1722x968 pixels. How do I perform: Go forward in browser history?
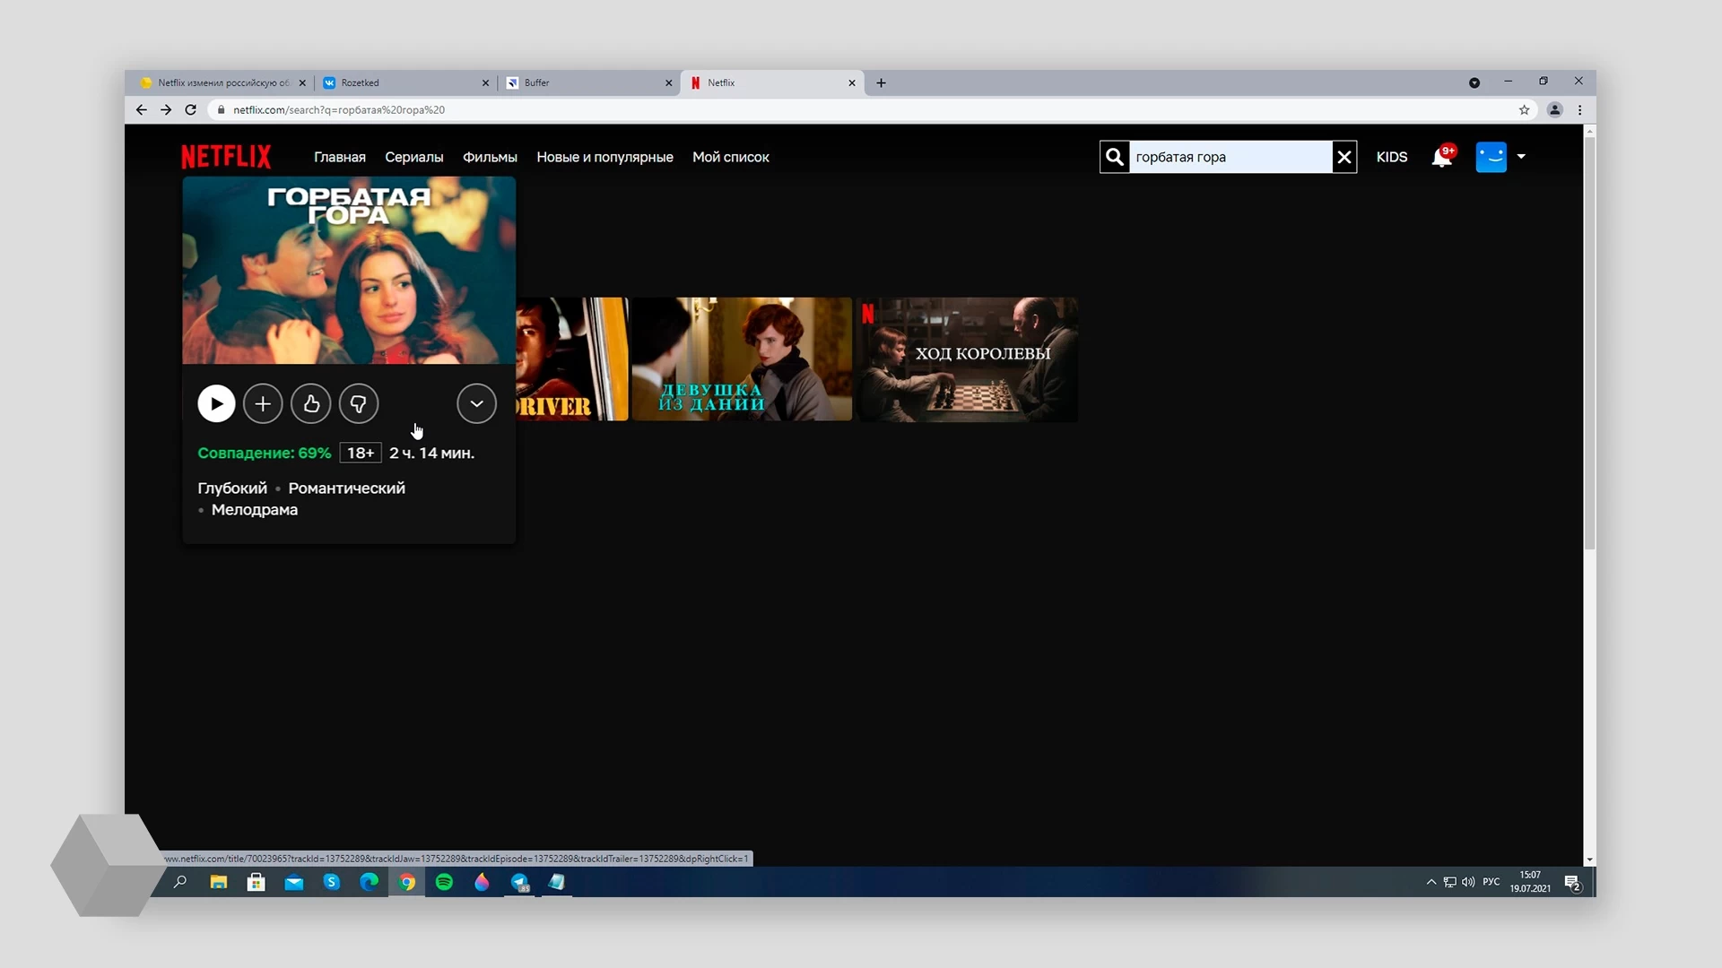coord(166,109)
